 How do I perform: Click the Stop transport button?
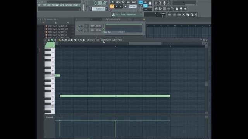click(x=121, y=7)
